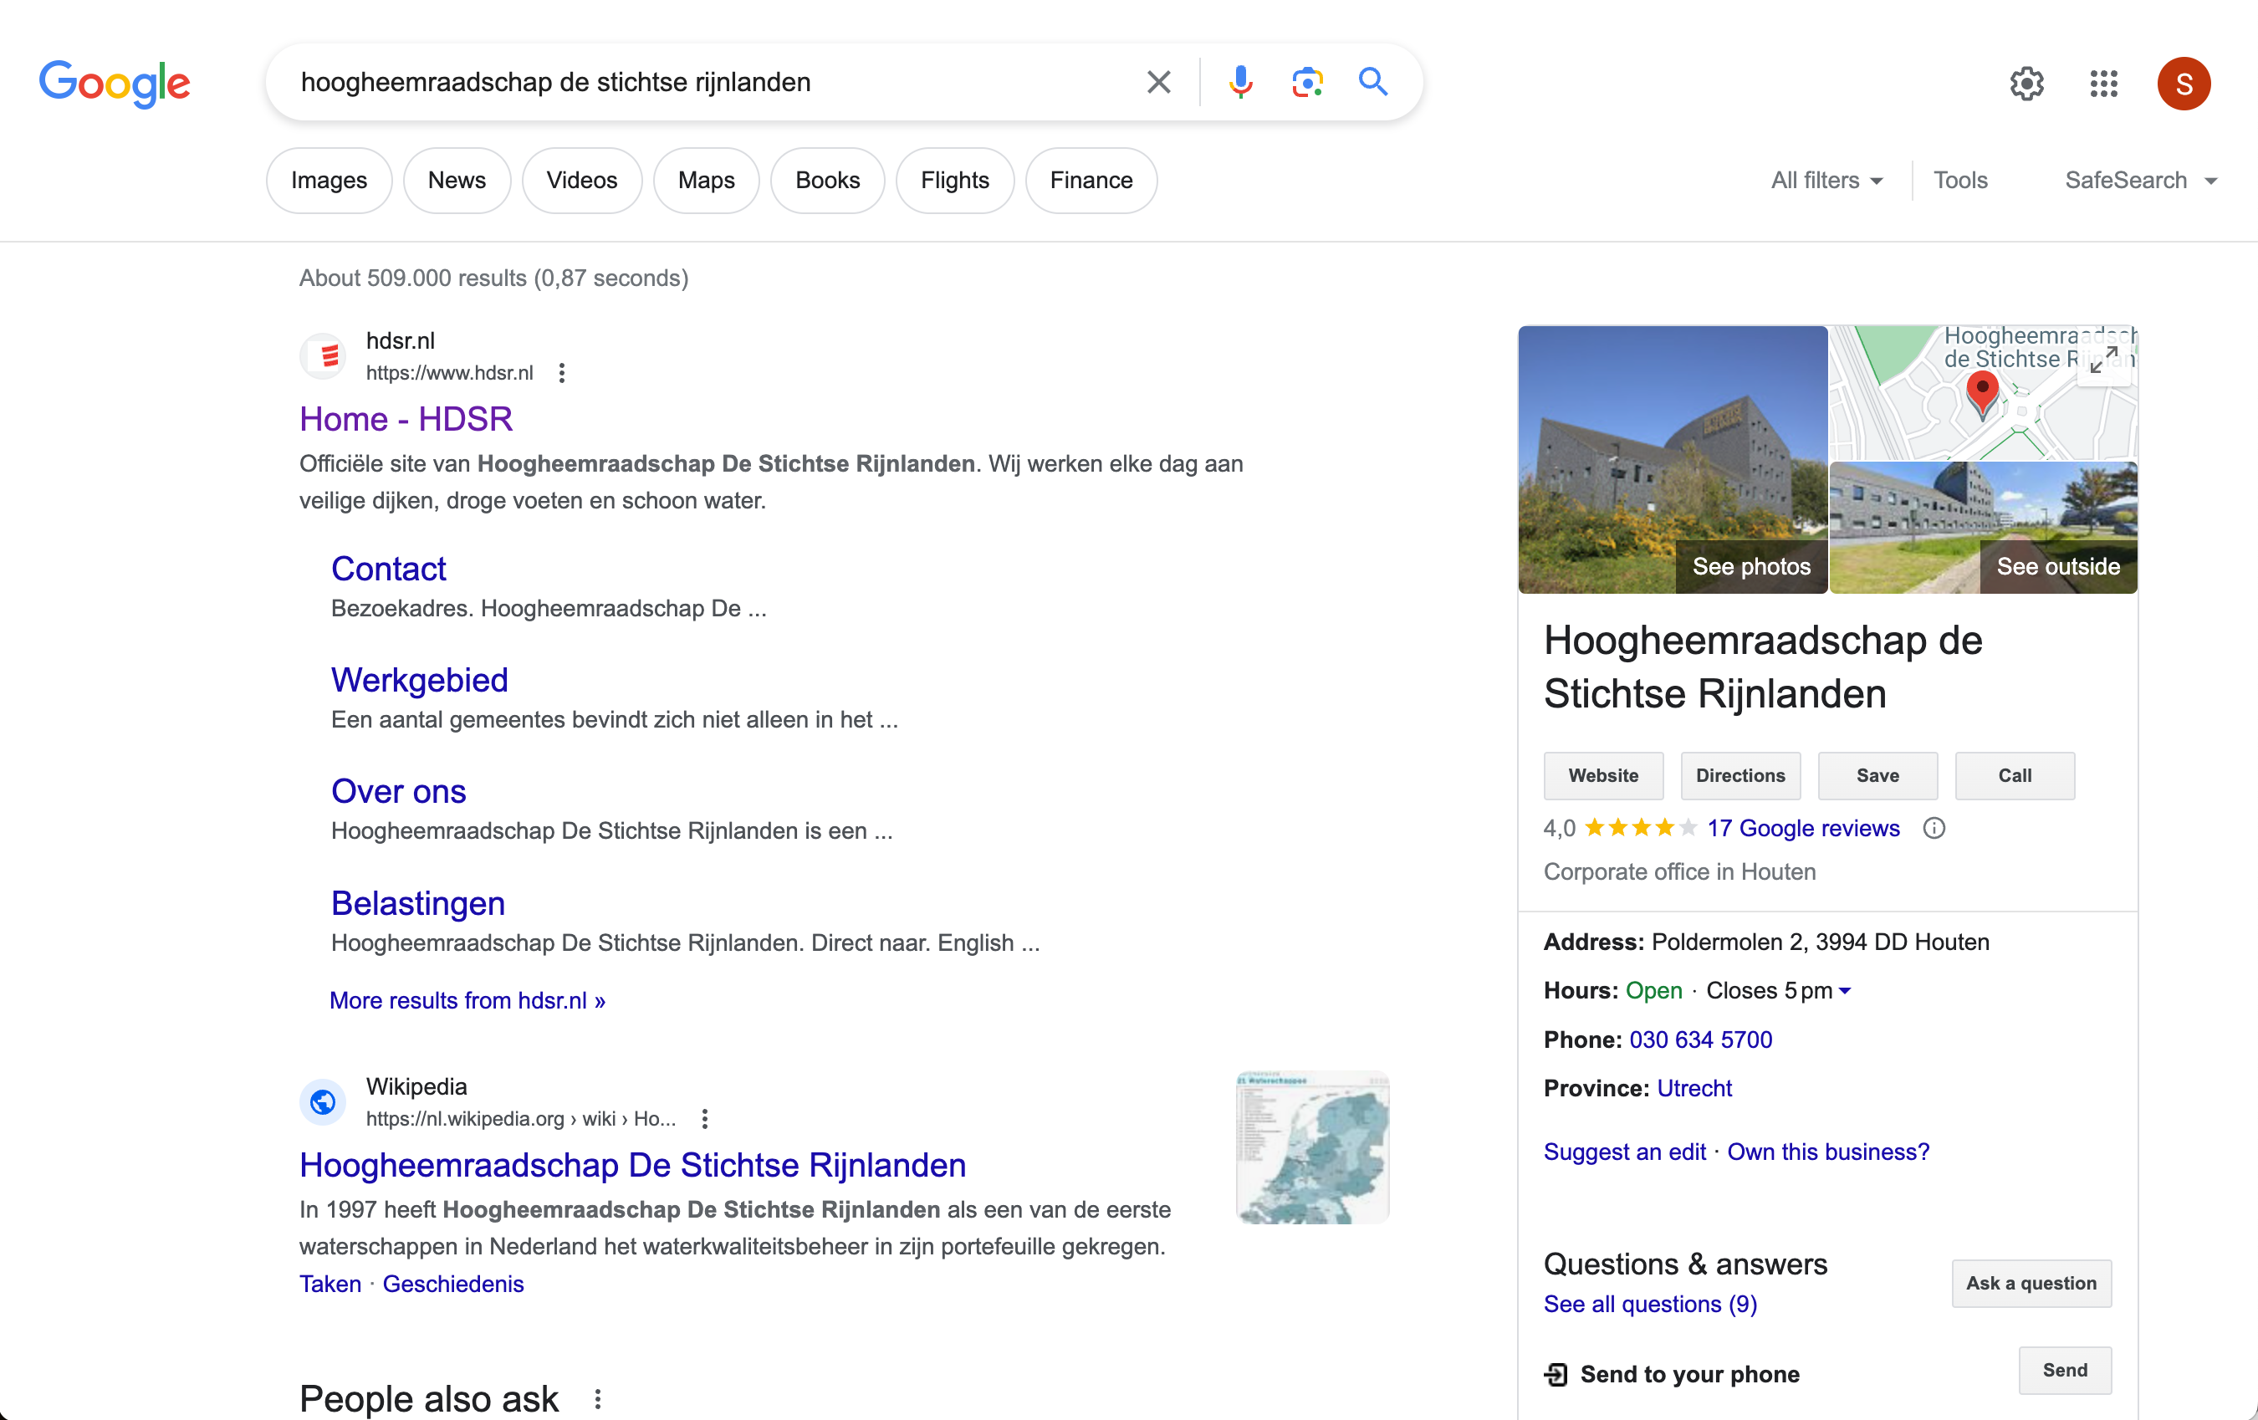Clear the search box with X icon
Screen dimensions: 2258x1420
coord(1158,83)
